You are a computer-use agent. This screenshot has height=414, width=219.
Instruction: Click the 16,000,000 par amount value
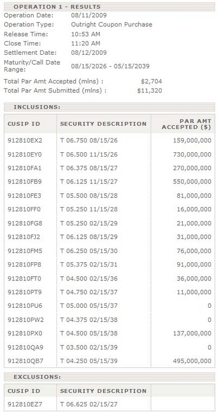(x=194, y=209)
